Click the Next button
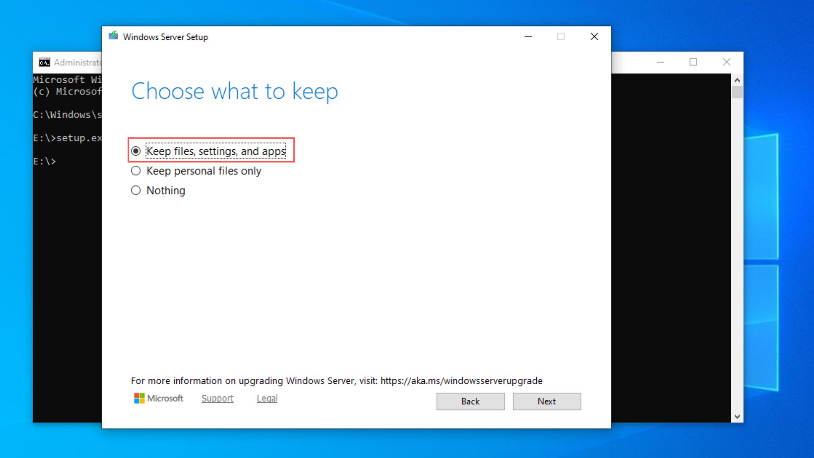Viewport: 814px width, 458px height. [x=546, y=401]
